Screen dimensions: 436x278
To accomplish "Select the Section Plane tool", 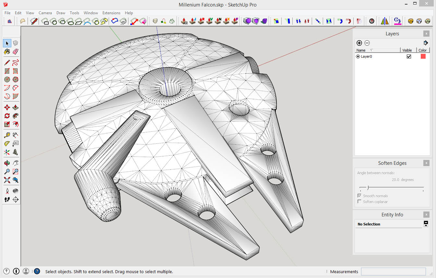I will [16, 199].
